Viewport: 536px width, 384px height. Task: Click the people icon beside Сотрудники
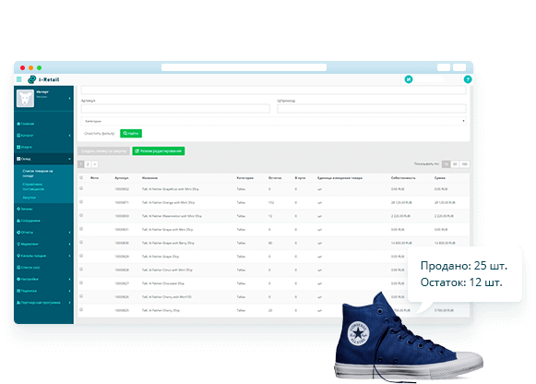point(18,221)
